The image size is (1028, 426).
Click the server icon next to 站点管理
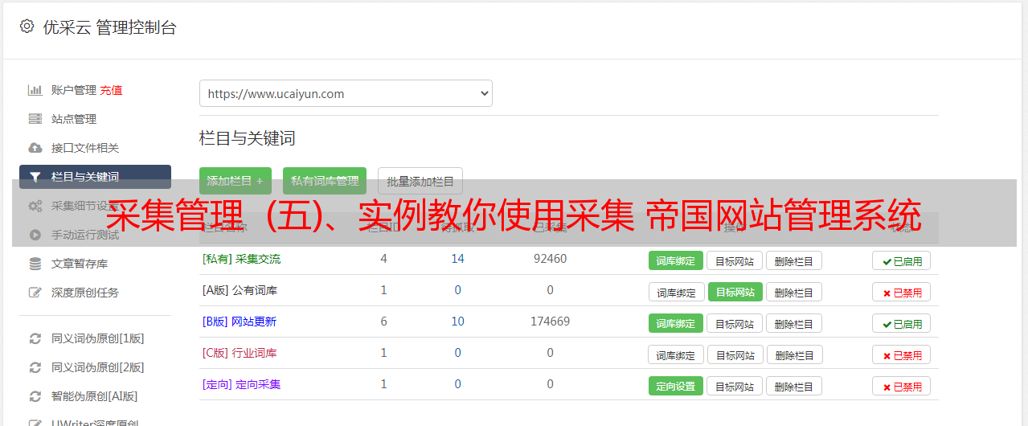(35, 119)
